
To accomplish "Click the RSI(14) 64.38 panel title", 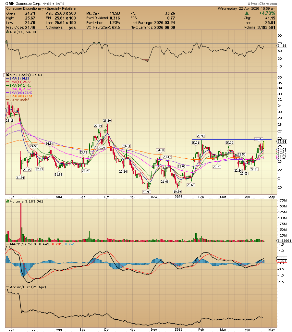I will [x=23, y=32].
